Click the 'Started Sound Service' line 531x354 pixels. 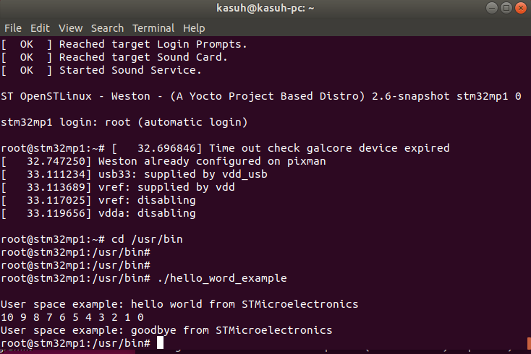pos(101,70)
